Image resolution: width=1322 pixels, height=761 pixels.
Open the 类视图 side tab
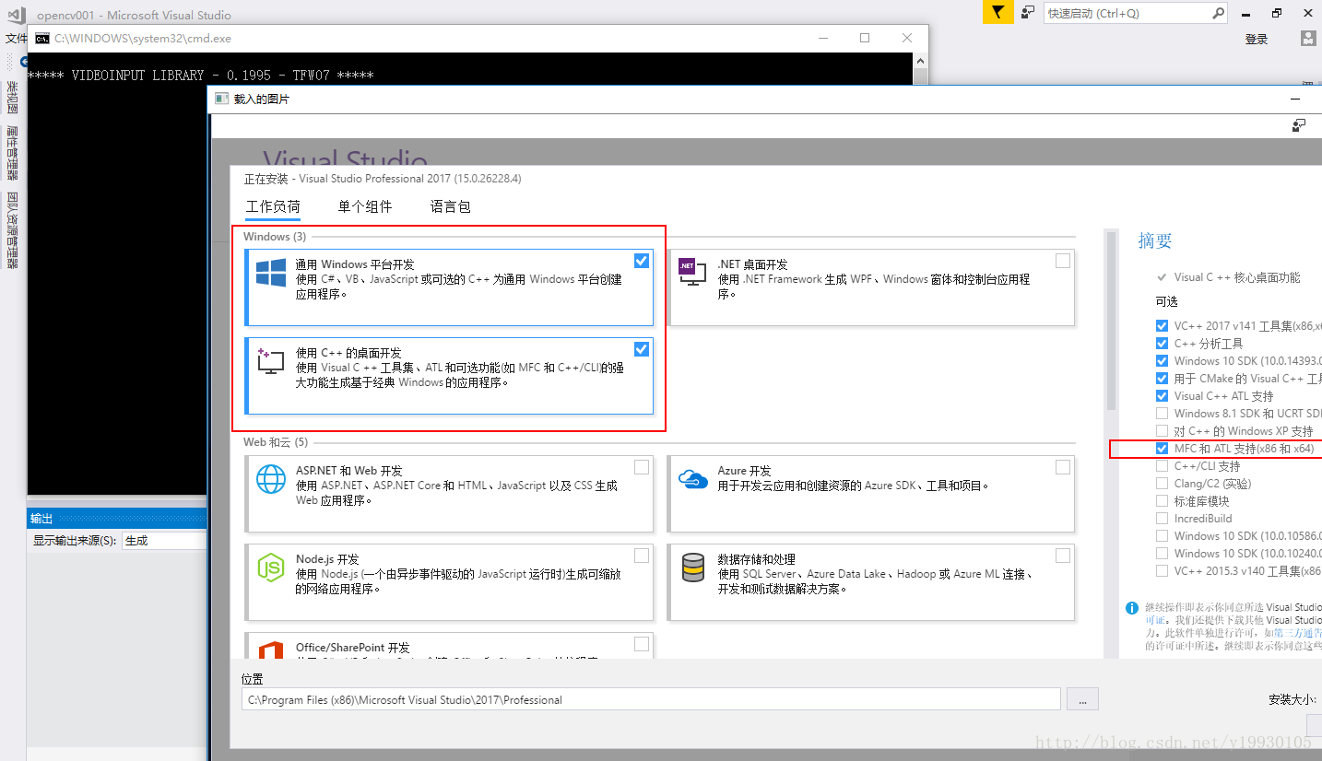12,97
